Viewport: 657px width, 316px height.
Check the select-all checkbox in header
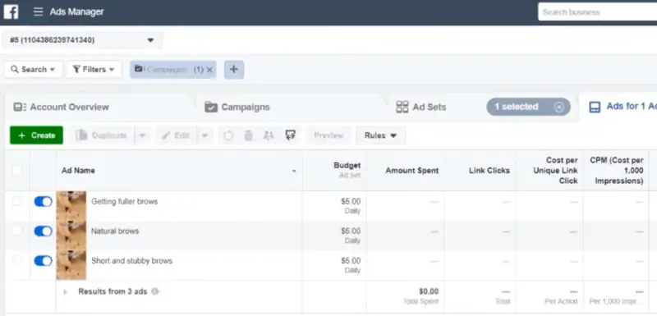(16, 171)
